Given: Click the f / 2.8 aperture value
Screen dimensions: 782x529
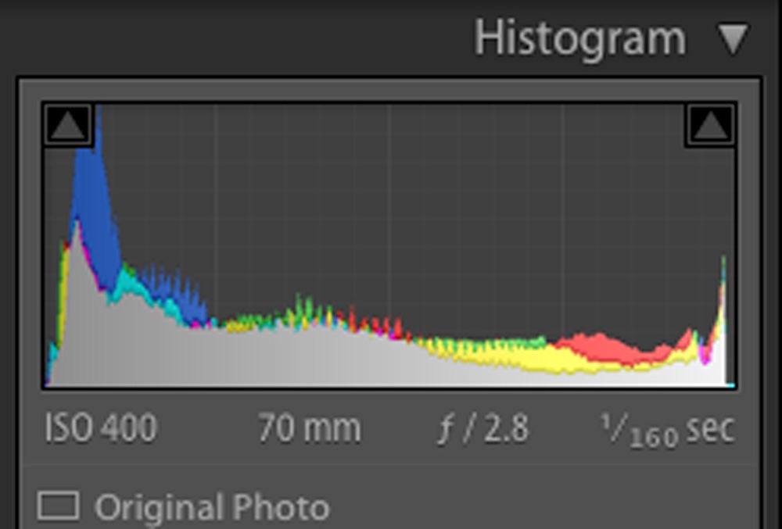Looking at the screenshot, I should pyautogui.click(x=482, y=428).
